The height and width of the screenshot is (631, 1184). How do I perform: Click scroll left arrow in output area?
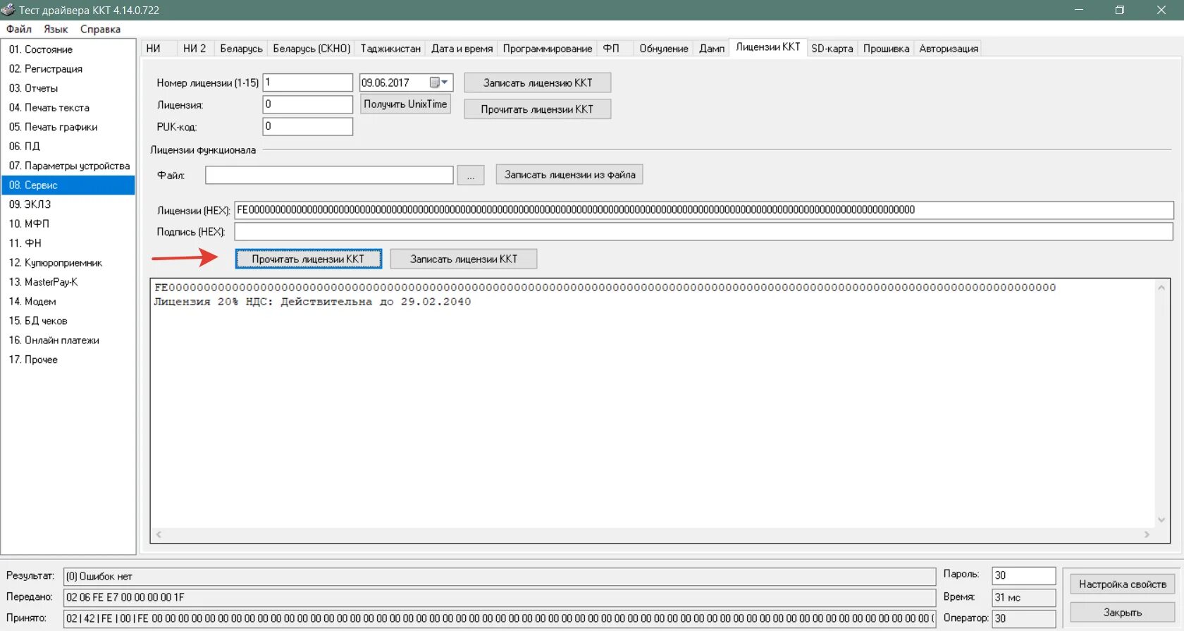tap(159, 534)
